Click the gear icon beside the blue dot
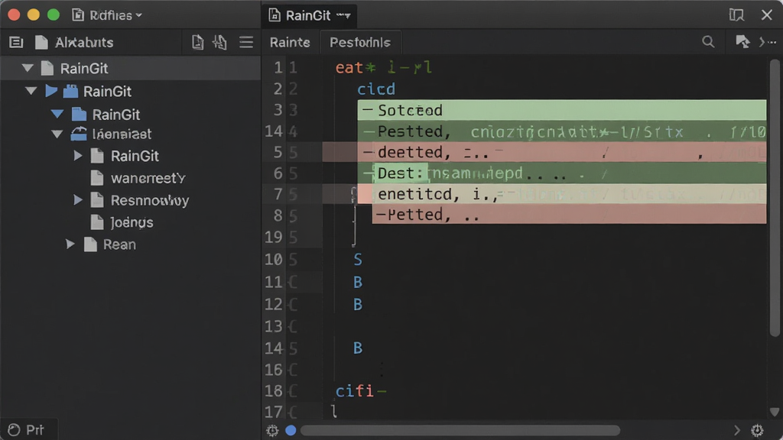The width and height of the screenshot is (783, 440). 272,430
